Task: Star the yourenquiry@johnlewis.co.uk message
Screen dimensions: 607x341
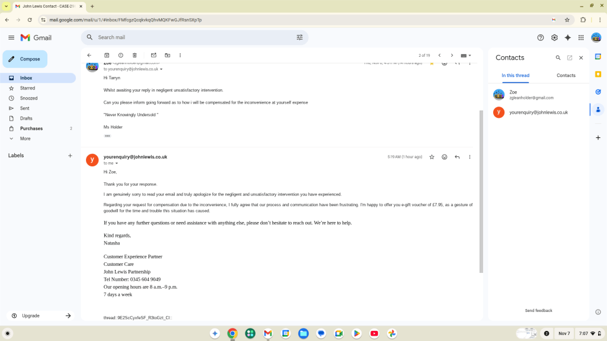Action: pyautogui.click(x=432, y=157)
